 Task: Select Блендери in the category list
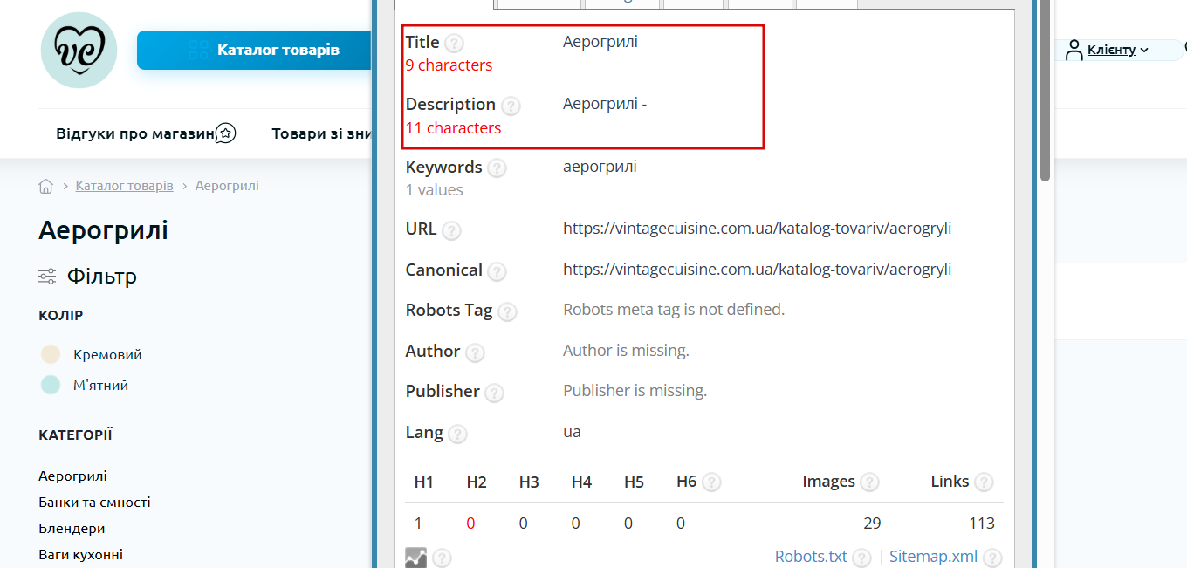[72, 528]
